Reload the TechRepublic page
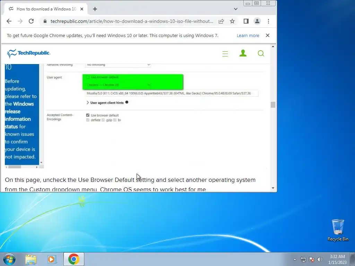 pyautogui.click(x=31, y=21)
